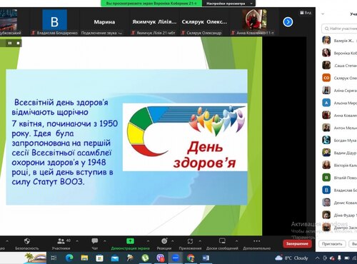The width and height of the screenshot is (357, 264).
Task: Open Google Chrome from the taskbar
Action: 191,258
